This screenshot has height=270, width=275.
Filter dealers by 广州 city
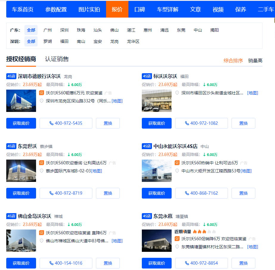coord(47,30)
